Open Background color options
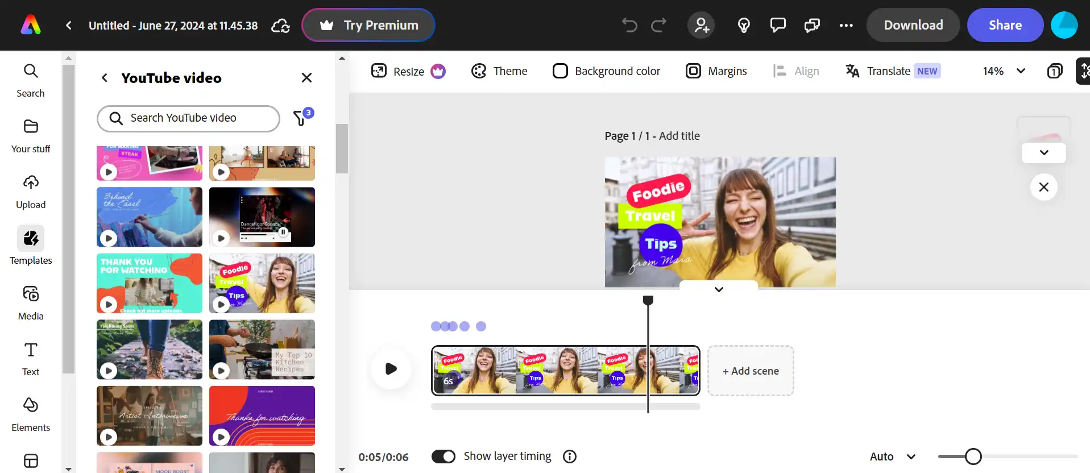 coord(606,71)
